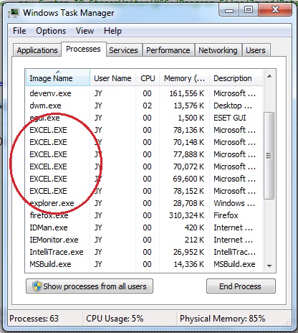Sort processes by the CPU column header

(x=148, y=78)
